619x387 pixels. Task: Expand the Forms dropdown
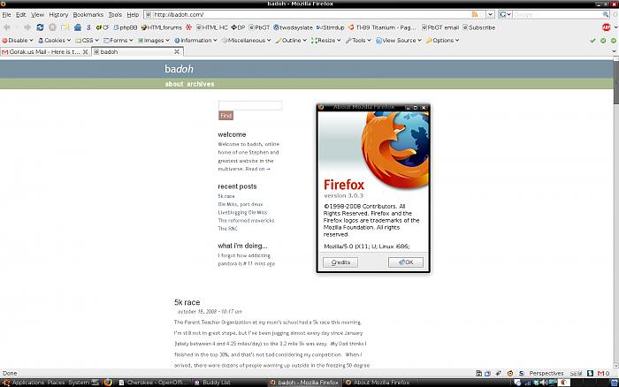[x=118, y=41]
